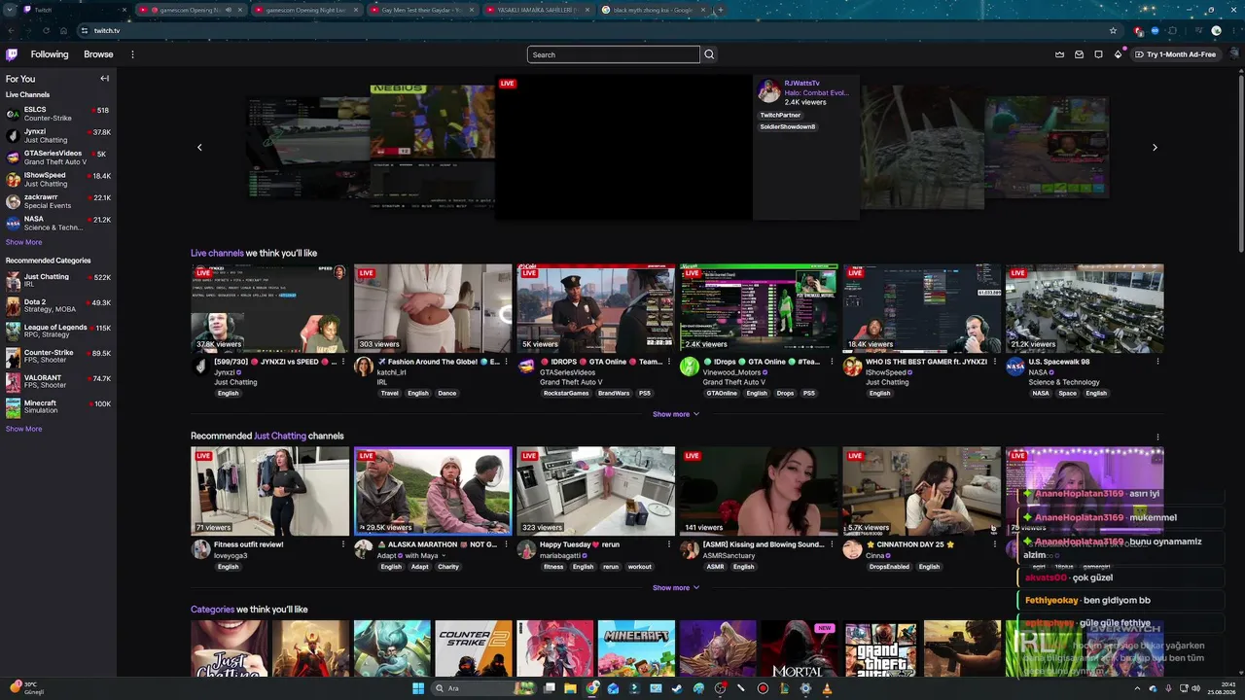Collapse the For You sidebar
Image resolution: width=1245 pixels, height=700 pixels.
(104, 79)
